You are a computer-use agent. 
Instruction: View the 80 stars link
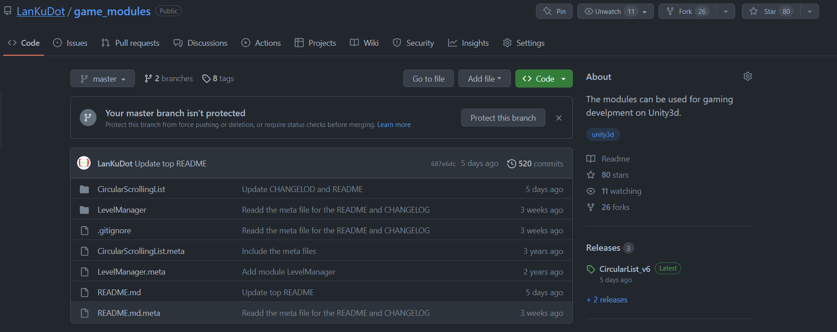[608, 175]
